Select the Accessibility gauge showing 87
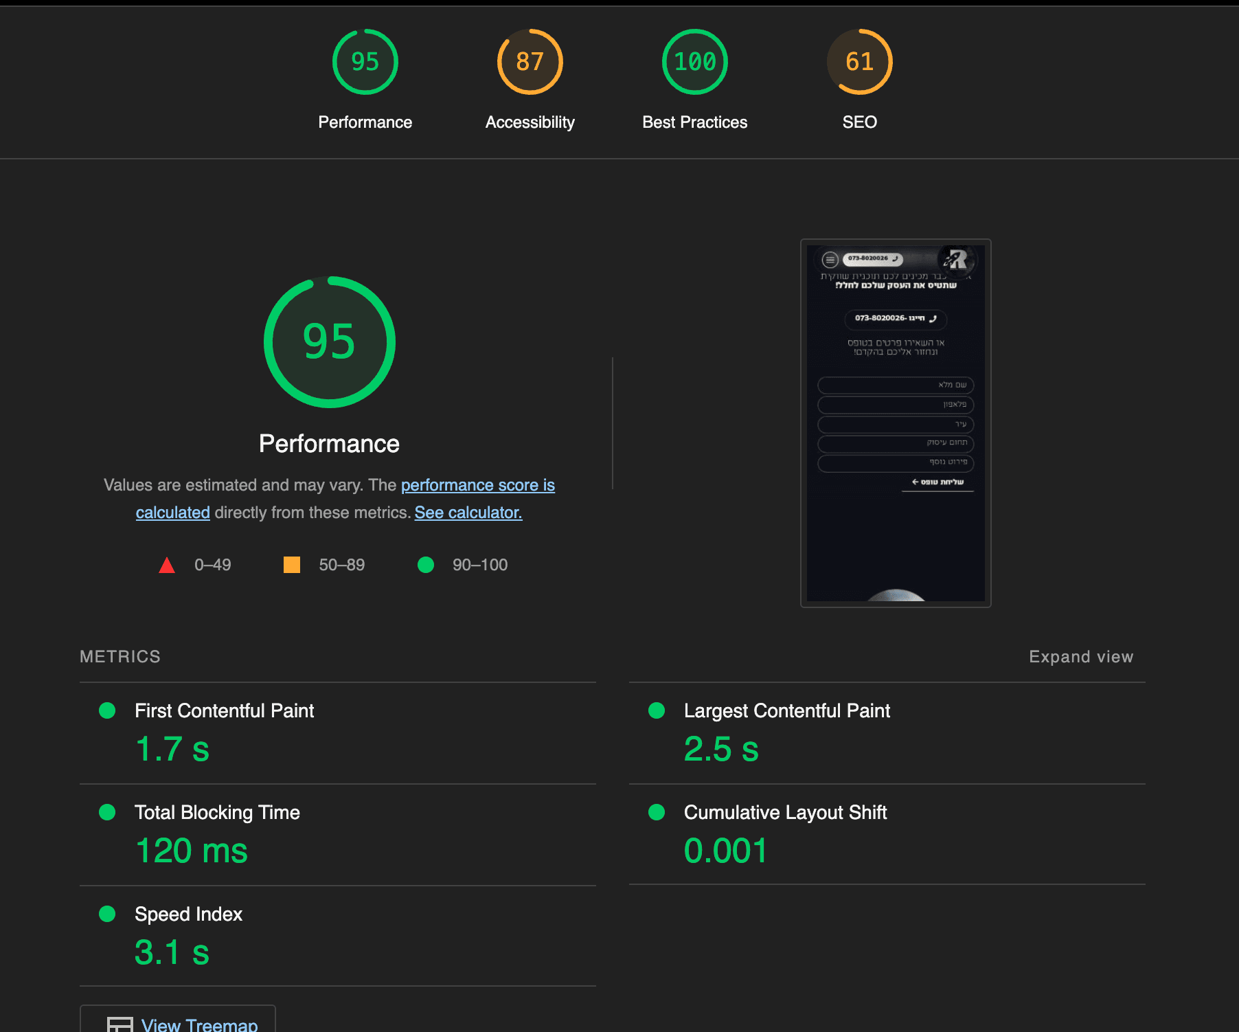The image size is (1239, 1032). [x=530, y=61]
